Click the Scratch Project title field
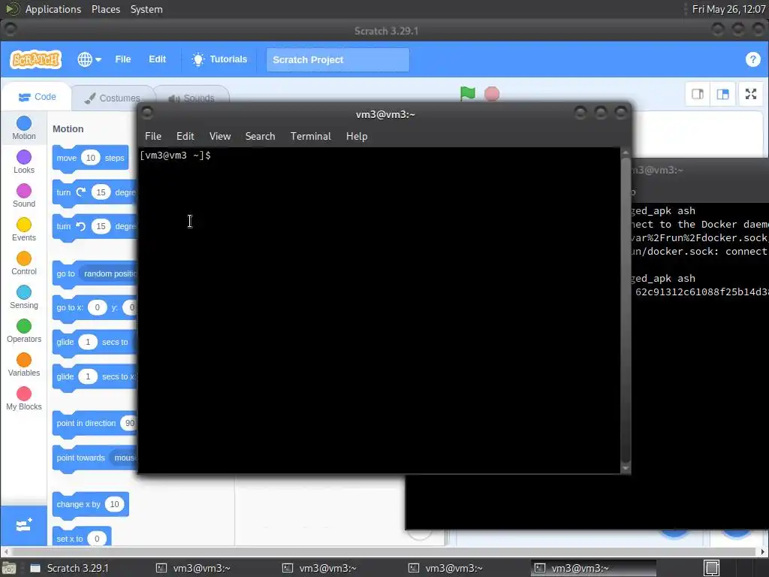The height and width of the screenshot is (577, 769). (x=337, y=60)
